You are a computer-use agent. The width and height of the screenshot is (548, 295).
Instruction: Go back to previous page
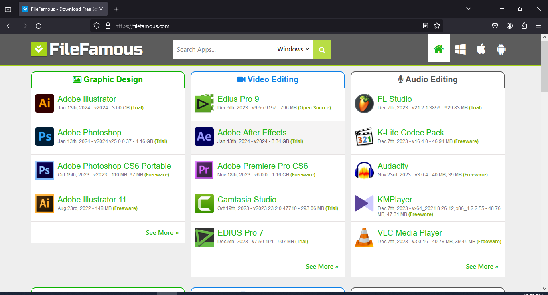pos(10,26)
